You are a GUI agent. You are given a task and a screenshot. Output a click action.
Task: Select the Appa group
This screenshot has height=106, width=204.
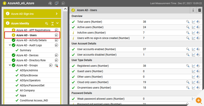[23, 95]
